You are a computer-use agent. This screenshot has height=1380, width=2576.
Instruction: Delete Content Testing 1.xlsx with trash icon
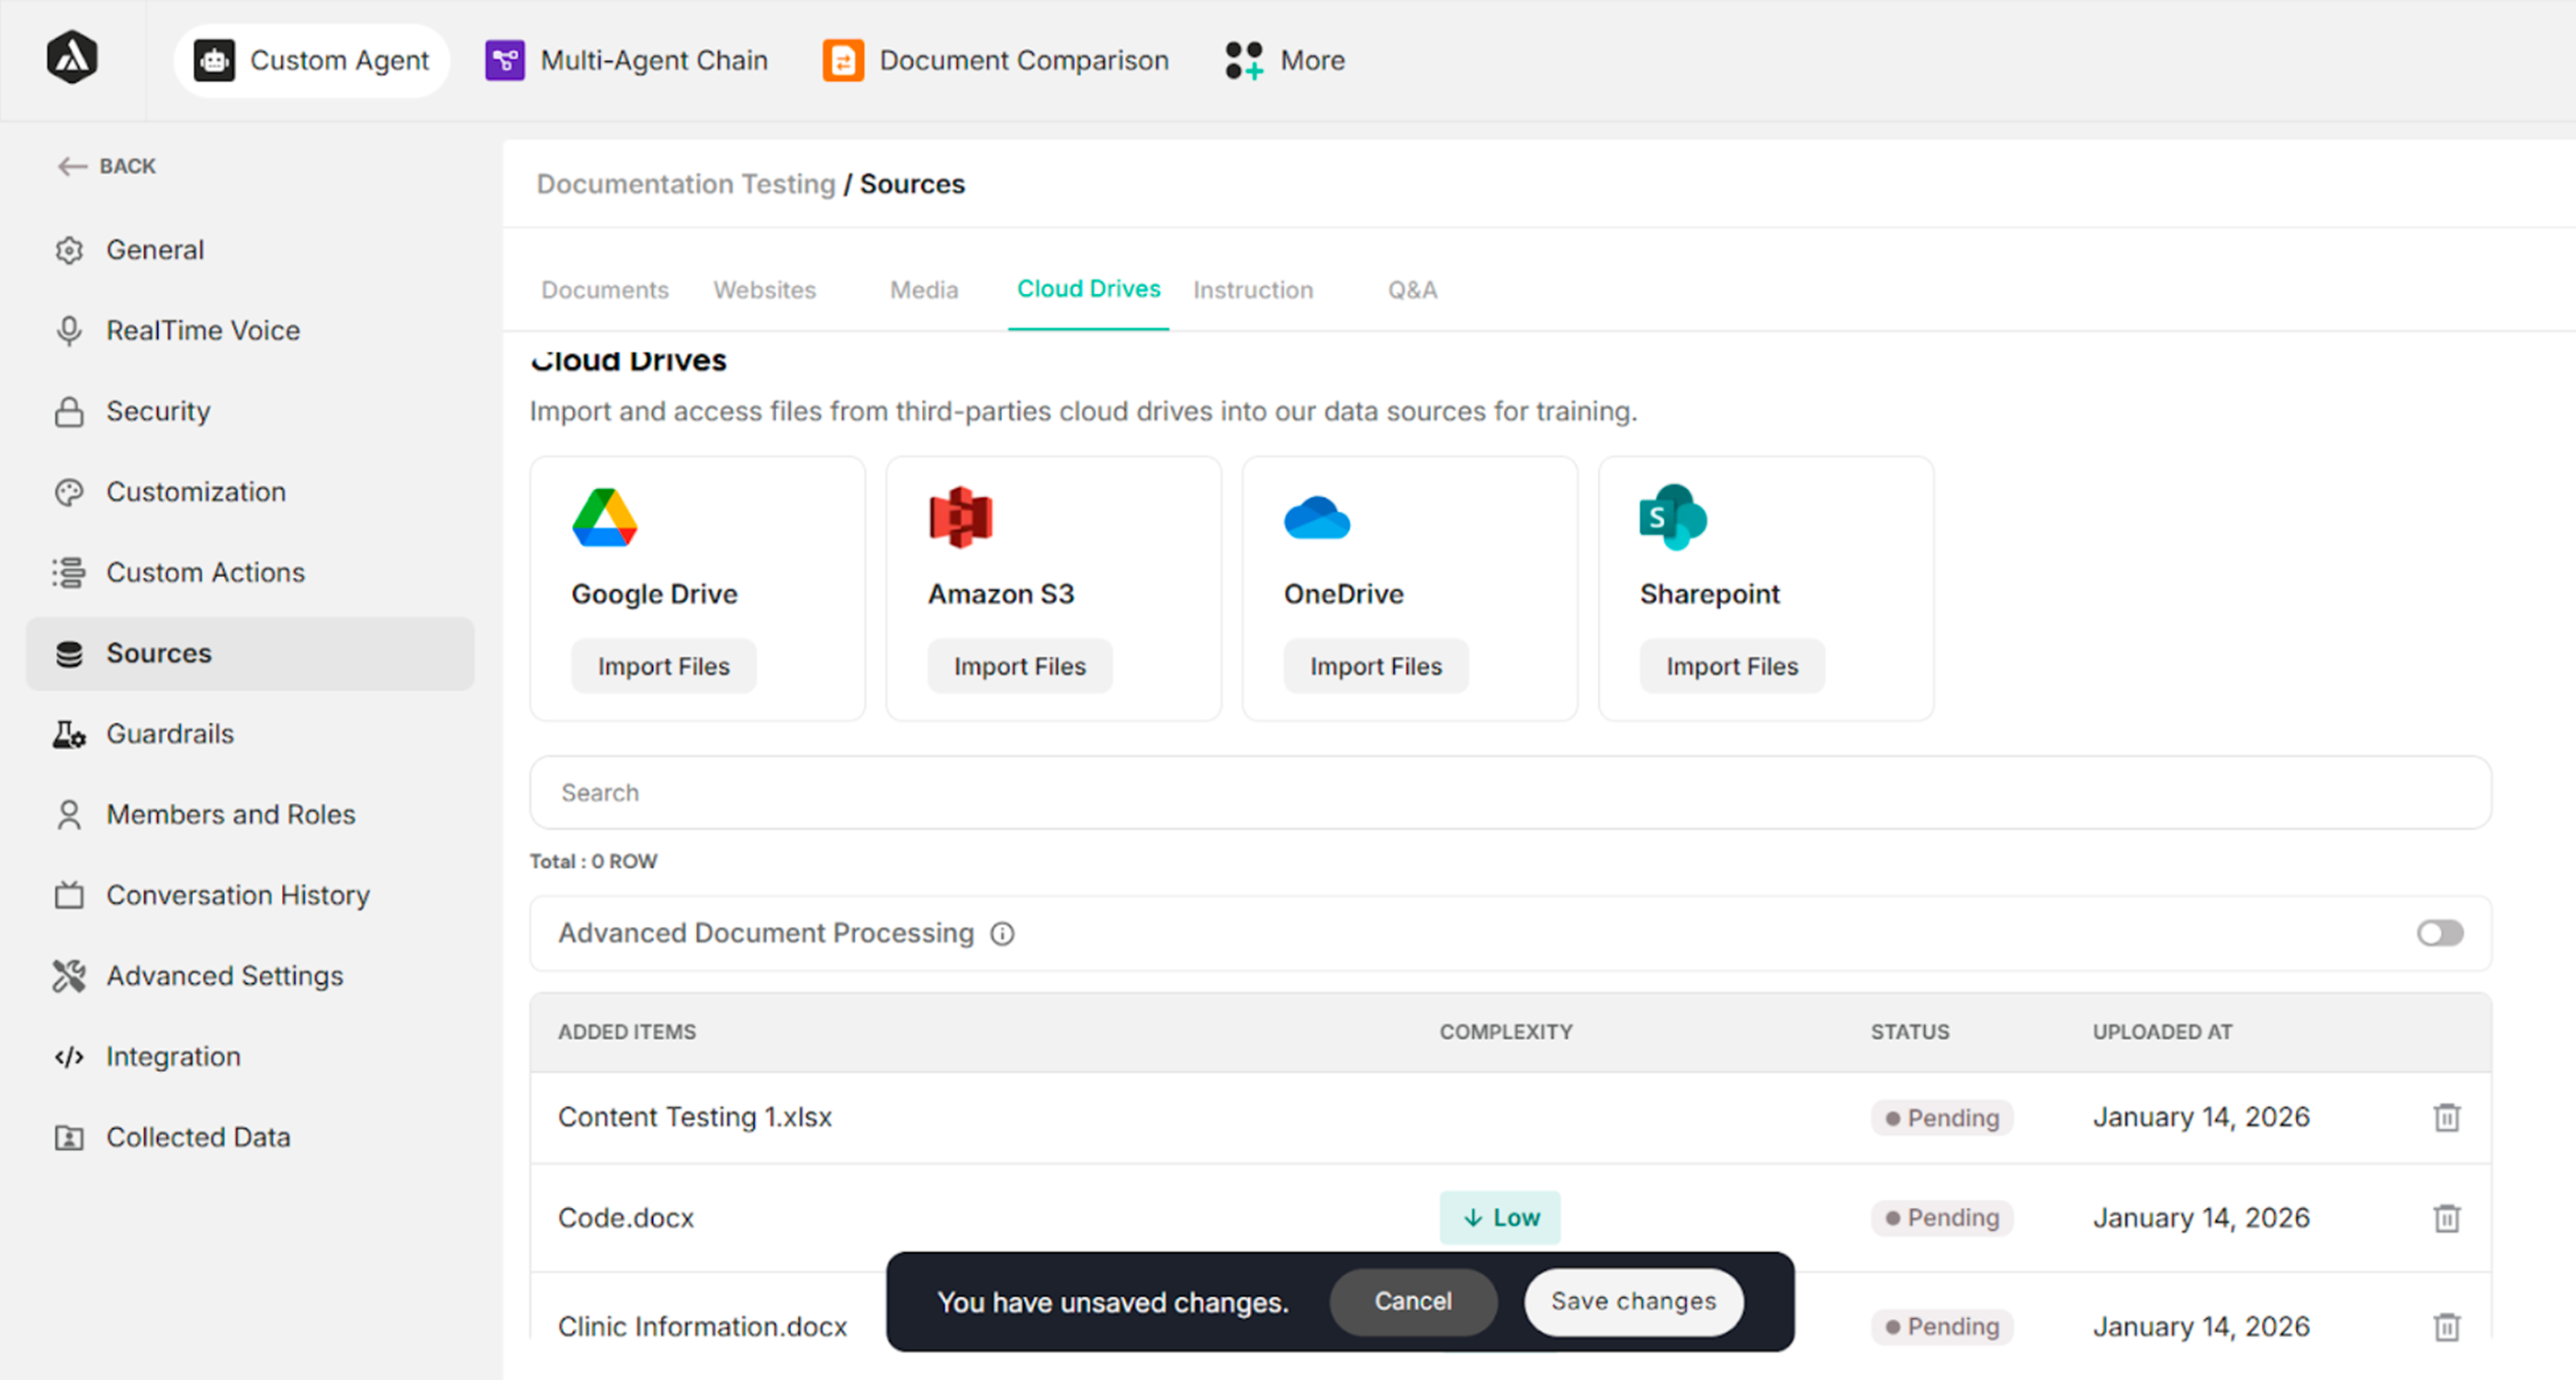[x=2446, y=1117]
